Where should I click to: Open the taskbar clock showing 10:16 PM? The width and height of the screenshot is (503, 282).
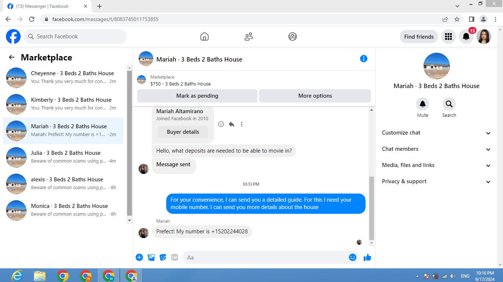[x=485, y=276]
